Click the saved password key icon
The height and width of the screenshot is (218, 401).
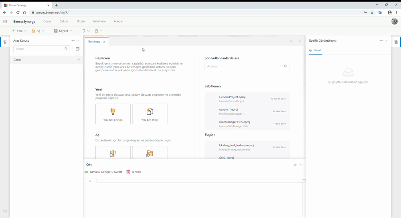coord(365,12)
